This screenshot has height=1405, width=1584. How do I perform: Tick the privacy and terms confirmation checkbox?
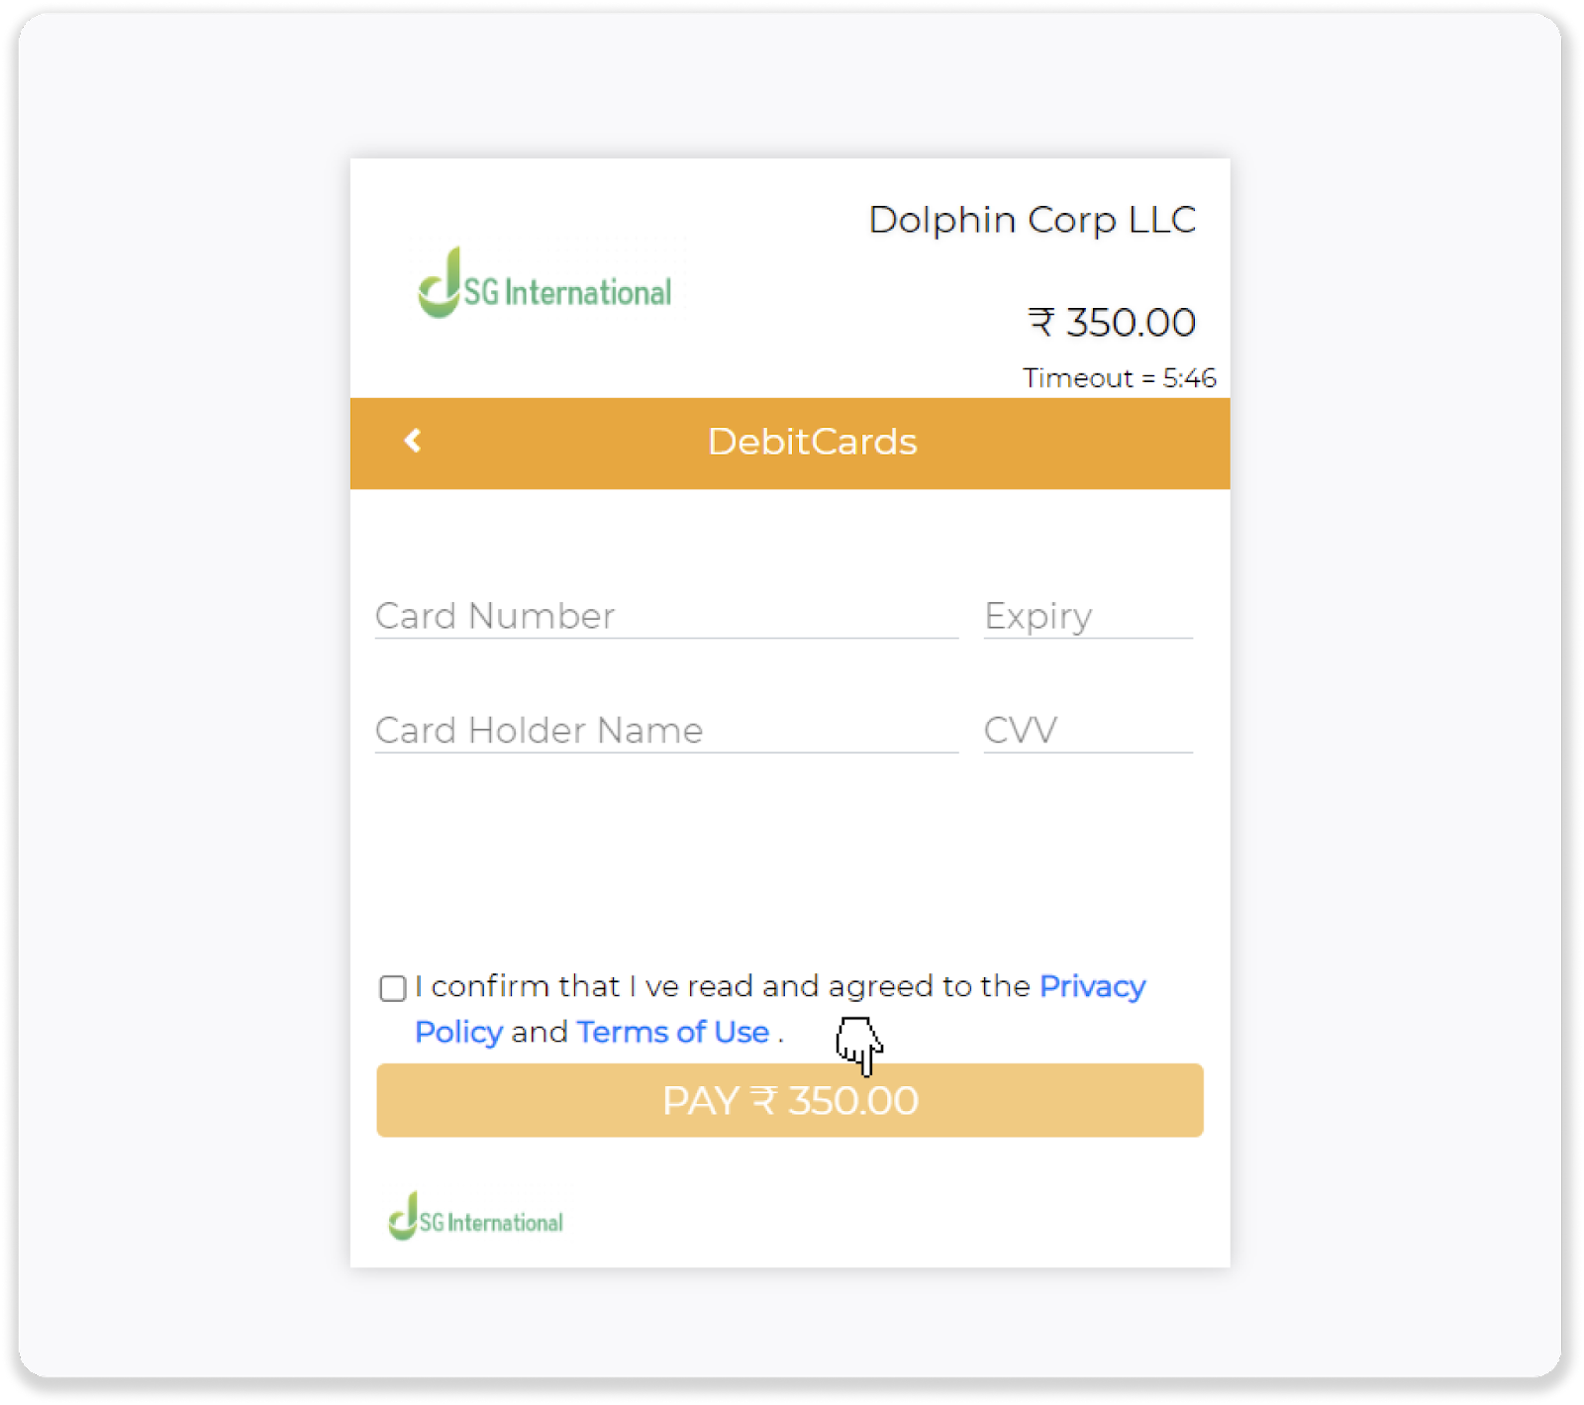393,988
